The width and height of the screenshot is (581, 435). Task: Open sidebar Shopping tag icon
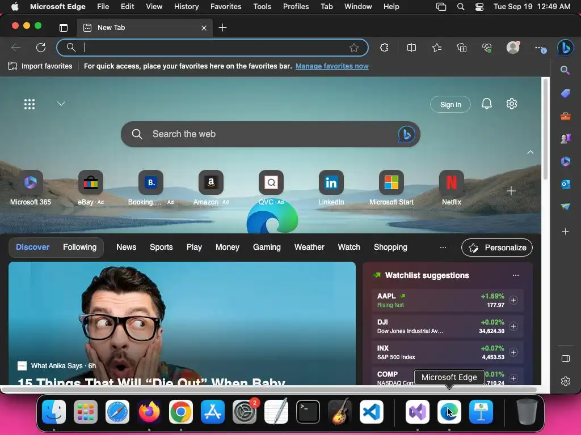pos(565,93)
